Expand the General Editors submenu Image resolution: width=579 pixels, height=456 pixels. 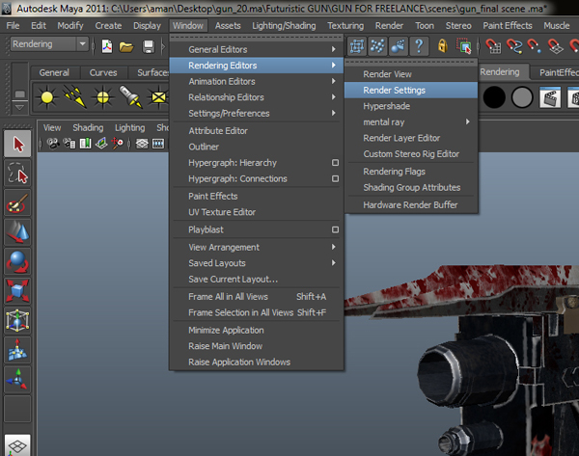(257, 49)
